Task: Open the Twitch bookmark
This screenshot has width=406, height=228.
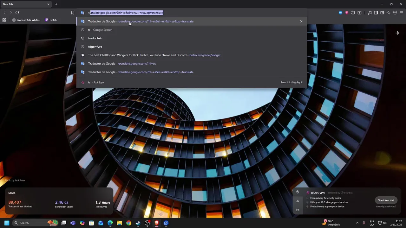Action: coord(51,20)
